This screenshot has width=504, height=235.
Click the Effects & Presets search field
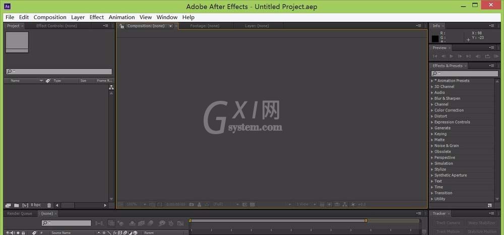pos(465,74)
